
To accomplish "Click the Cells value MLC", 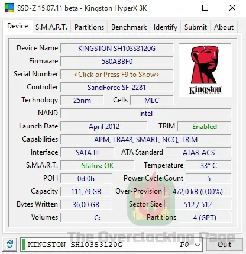I will pos(152,101).
